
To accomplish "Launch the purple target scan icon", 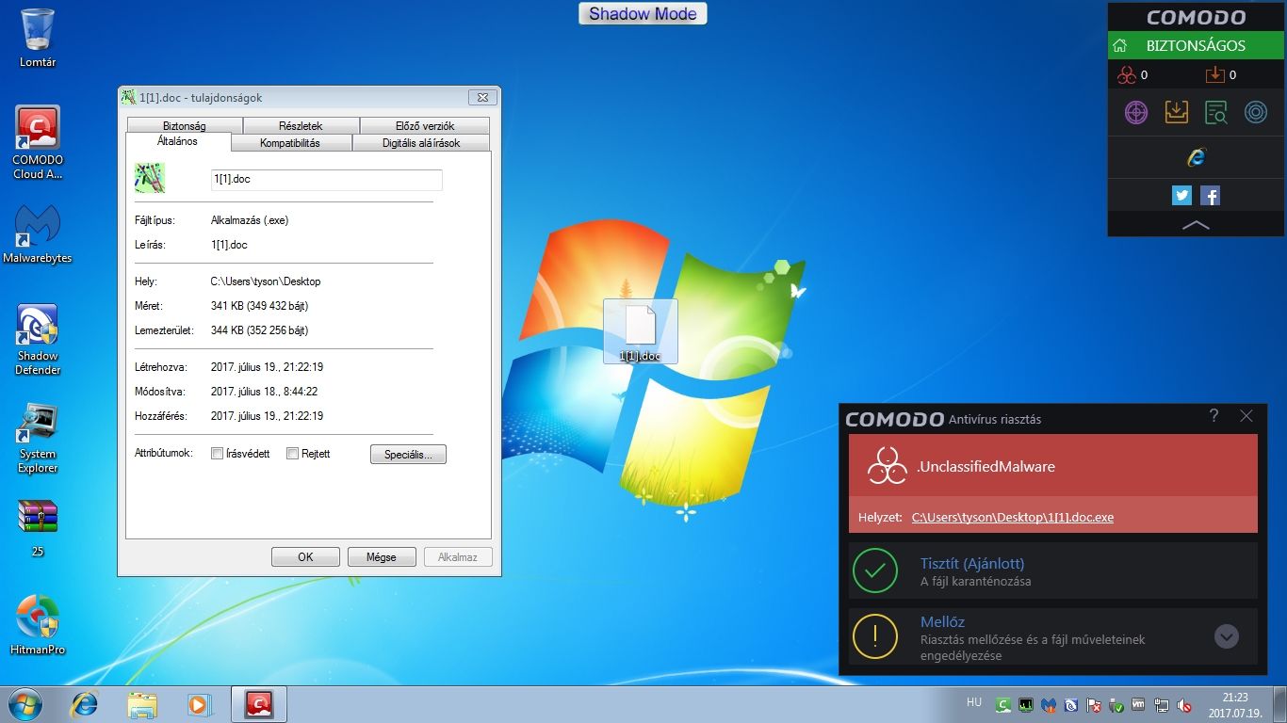I will point(1136,112).
